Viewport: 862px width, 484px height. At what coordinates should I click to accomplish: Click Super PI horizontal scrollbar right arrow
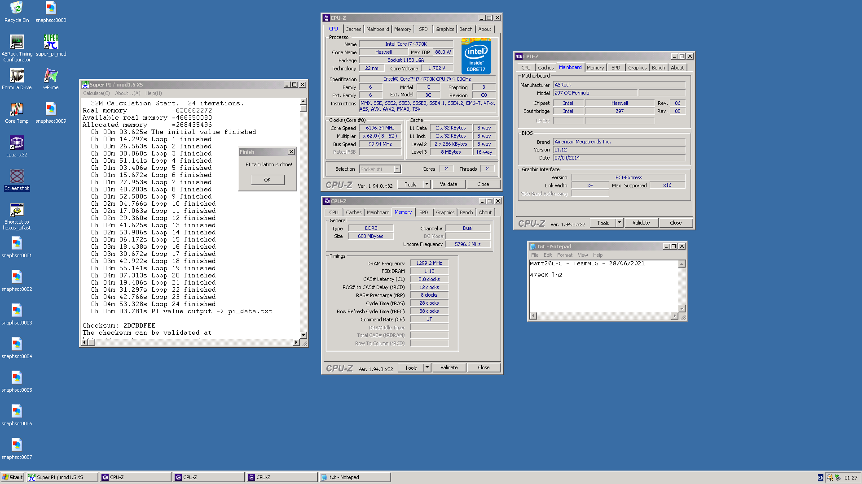click(x=296, y=342)
